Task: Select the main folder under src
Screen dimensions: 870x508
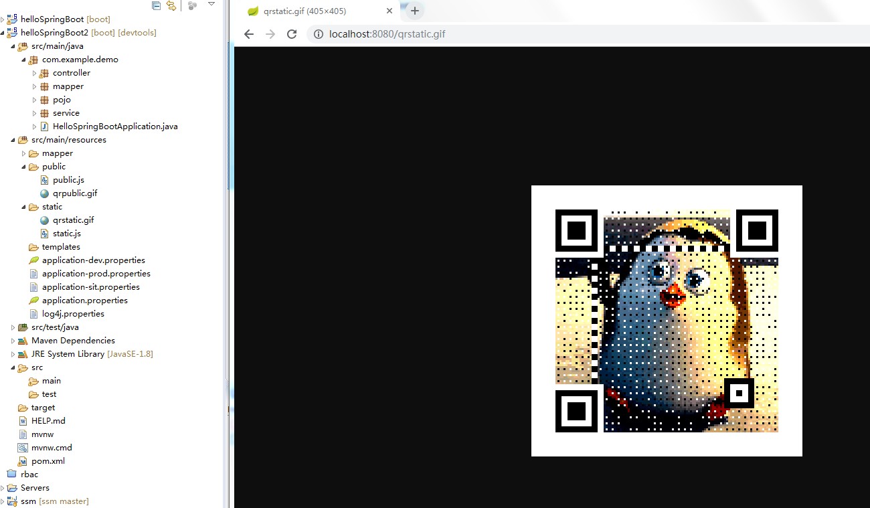Action: pos(52,381)
